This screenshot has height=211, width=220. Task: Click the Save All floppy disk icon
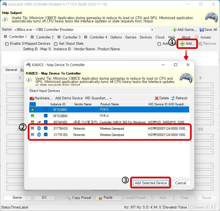click(201, 30)
